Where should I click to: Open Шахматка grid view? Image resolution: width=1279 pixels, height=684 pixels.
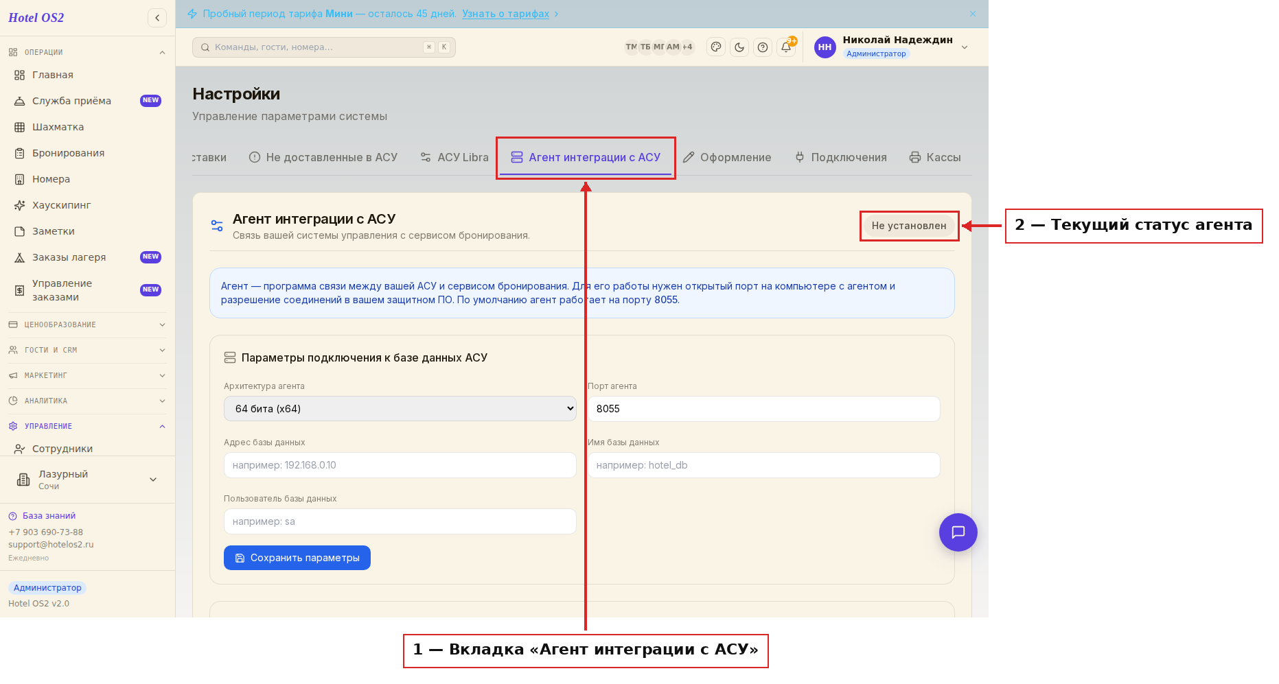pos(87,127)
